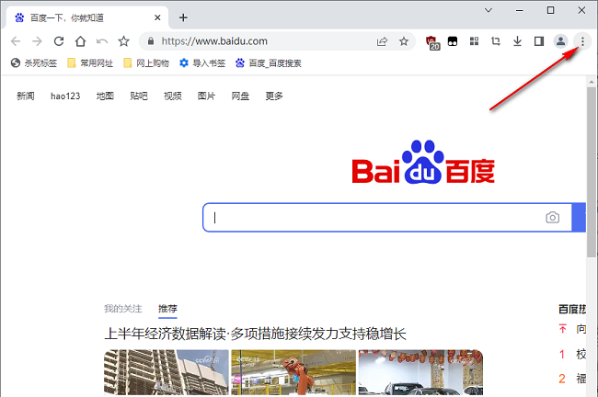The width and height of the screenshot is (598, 397).
Task: Open the pinned hot search item with up arrow
Action: [x=572, y=329]
